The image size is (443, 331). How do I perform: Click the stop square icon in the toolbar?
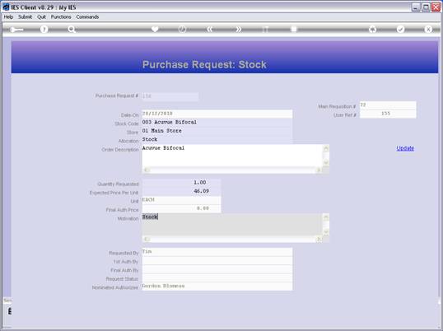pos(294,29)
